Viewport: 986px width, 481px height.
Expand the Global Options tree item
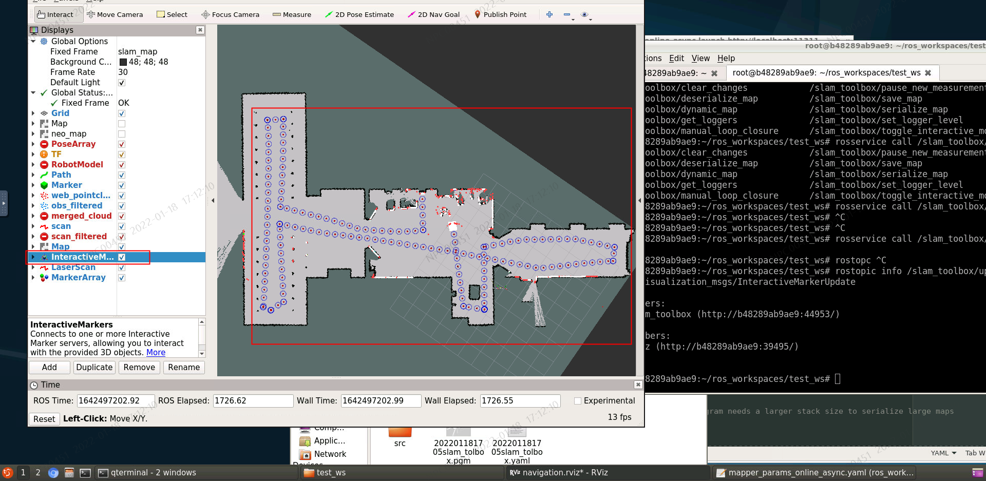click(33, 41)
